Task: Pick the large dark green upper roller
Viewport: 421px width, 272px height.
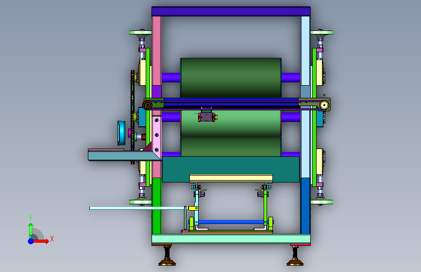Action: (x=231, y=77)
